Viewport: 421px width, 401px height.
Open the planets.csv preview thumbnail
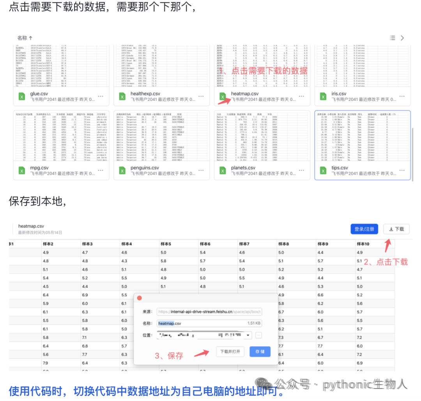pos(262,136)
